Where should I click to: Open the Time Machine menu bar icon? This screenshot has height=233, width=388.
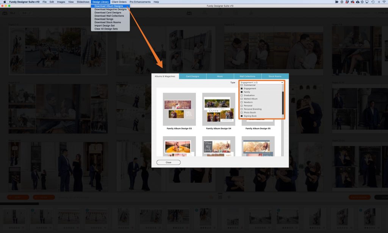tap(373, 2)
